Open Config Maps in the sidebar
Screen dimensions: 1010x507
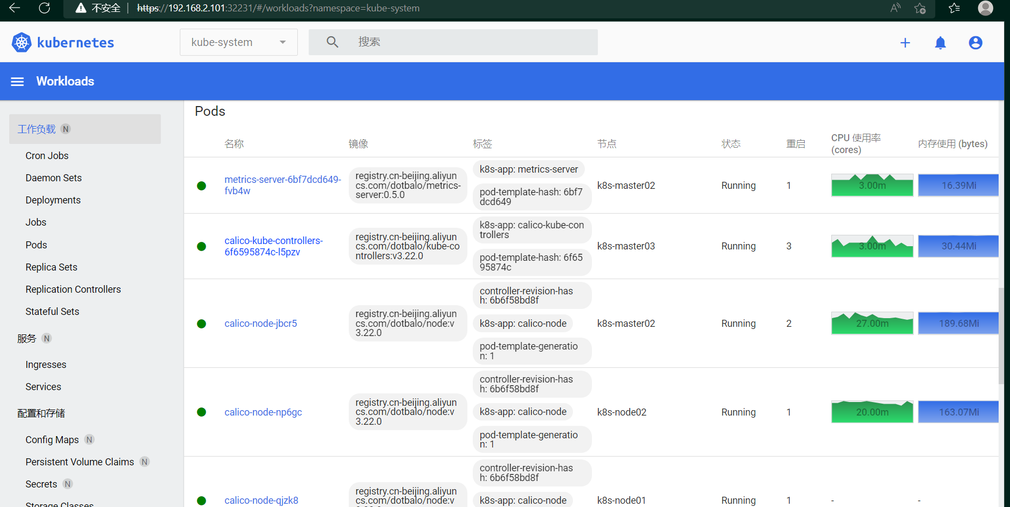(52, 440)
